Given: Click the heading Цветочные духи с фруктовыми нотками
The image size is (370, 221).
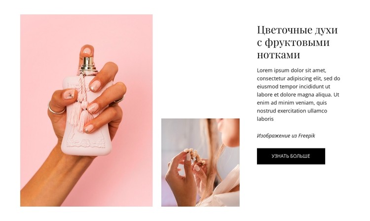Looking at the screenshot, I should point(297,42).
